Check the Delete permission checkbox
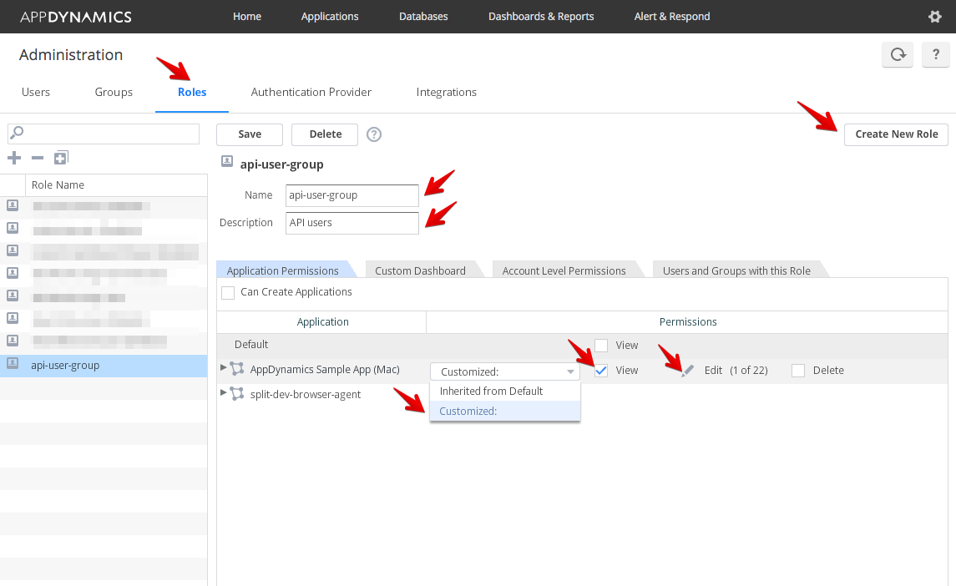This screenshot has height=586, width=956. pos(798,371)
